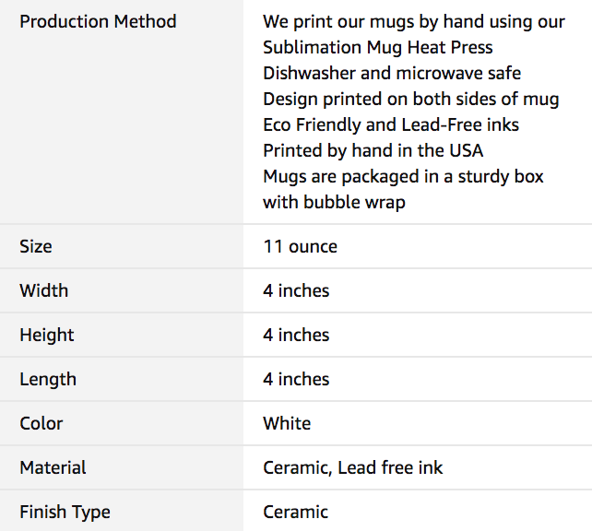
Task: Select the Width label
Action: 43,290
